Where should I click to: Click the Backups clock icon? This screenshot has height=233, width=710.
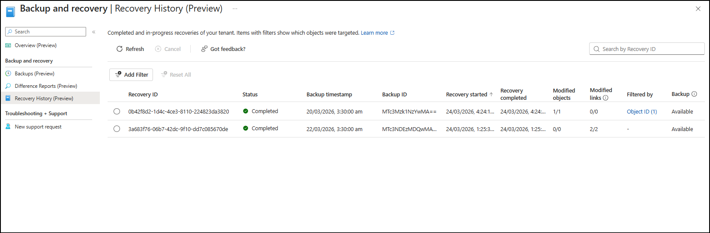click(8, 74)
